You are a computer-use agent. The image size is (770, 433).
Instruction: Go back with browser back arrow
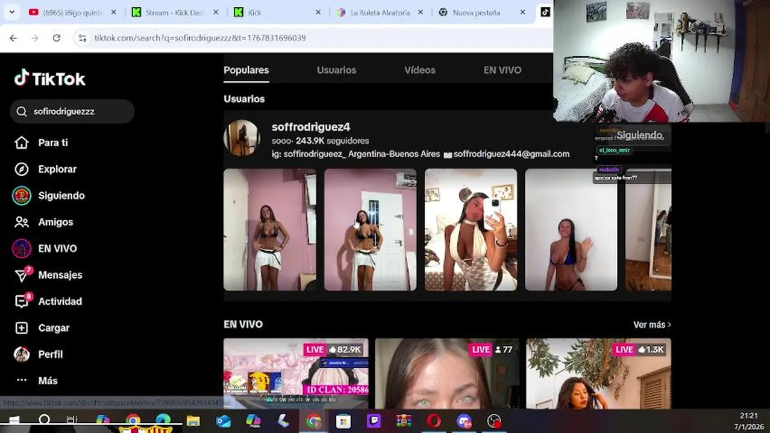pos(13,37)
